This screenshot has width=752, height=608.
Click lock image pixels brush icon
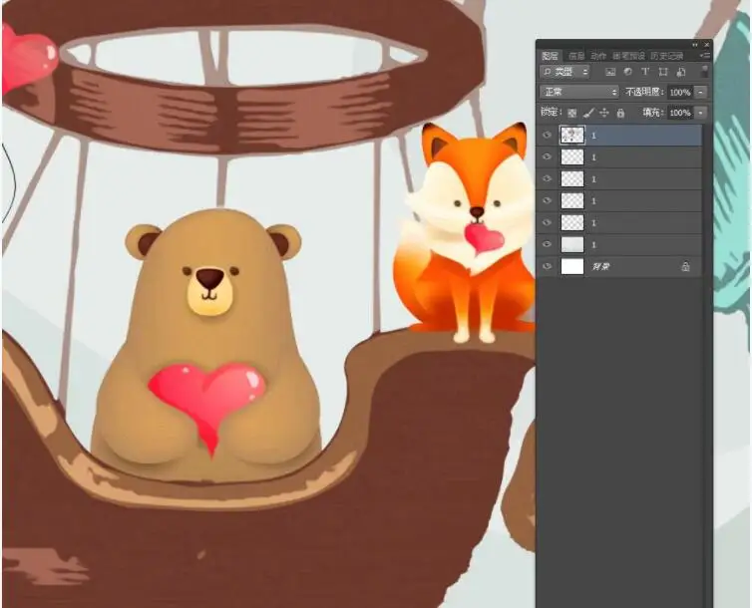pyautogui.click(x=588, y=113)
